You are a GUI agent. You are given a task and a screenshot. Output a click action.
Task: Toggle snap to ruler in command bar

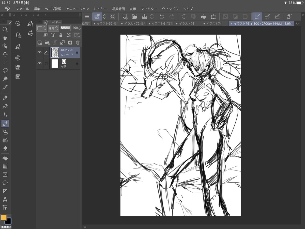257,17
